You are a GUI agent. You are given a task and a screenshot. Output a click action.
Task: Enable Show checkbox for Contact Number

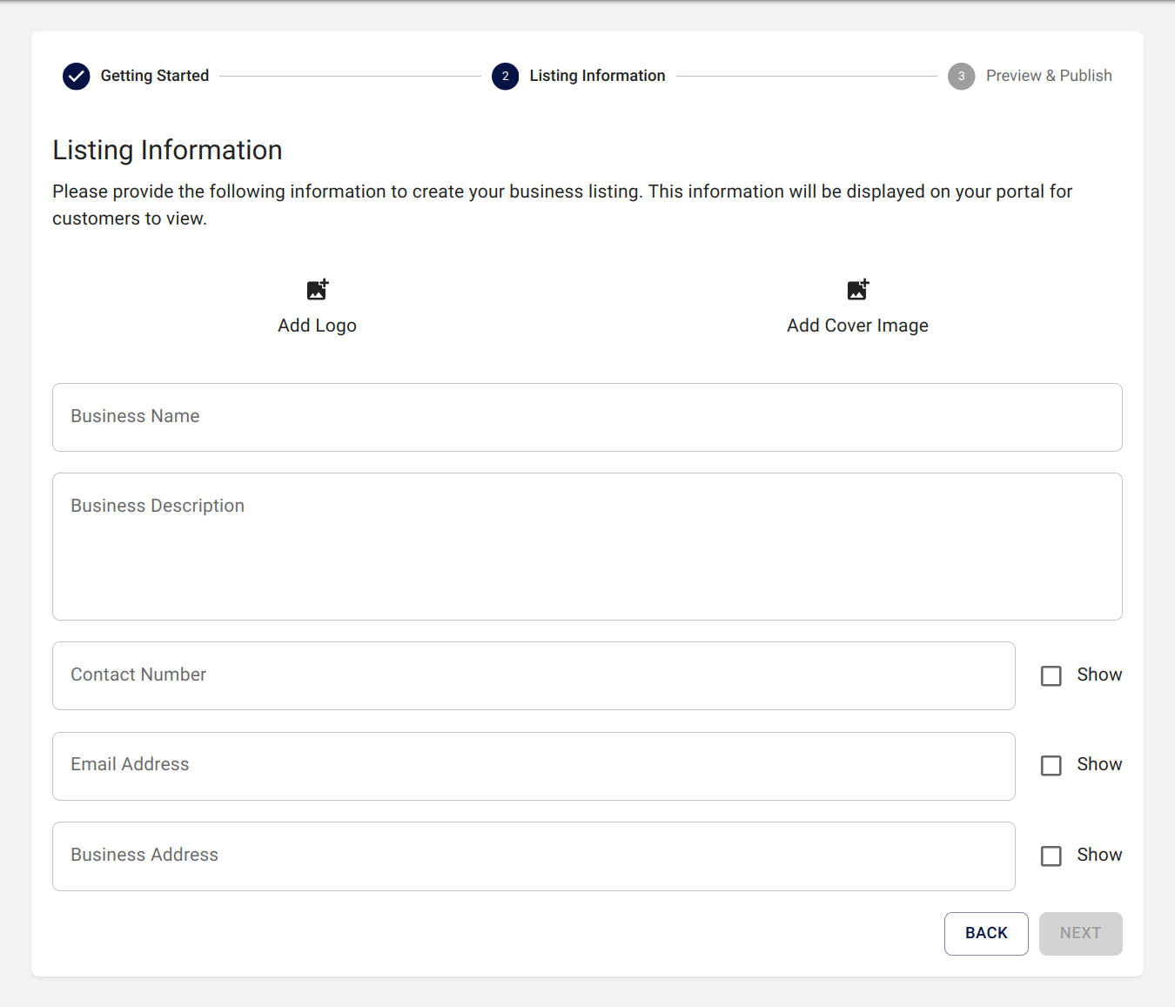[1051, 676]
